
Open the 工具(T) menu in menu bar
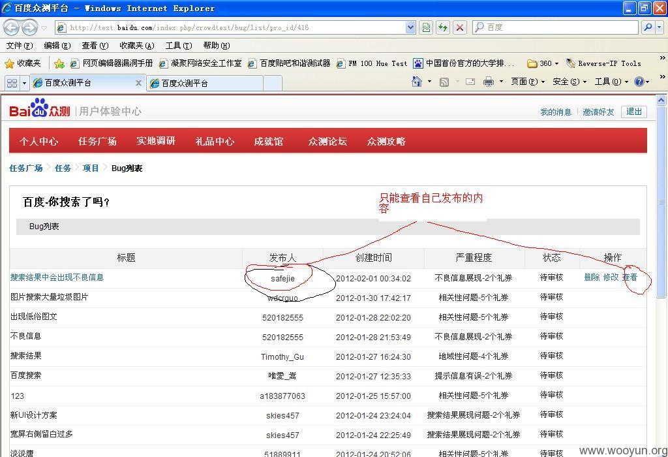pos(179,46)
